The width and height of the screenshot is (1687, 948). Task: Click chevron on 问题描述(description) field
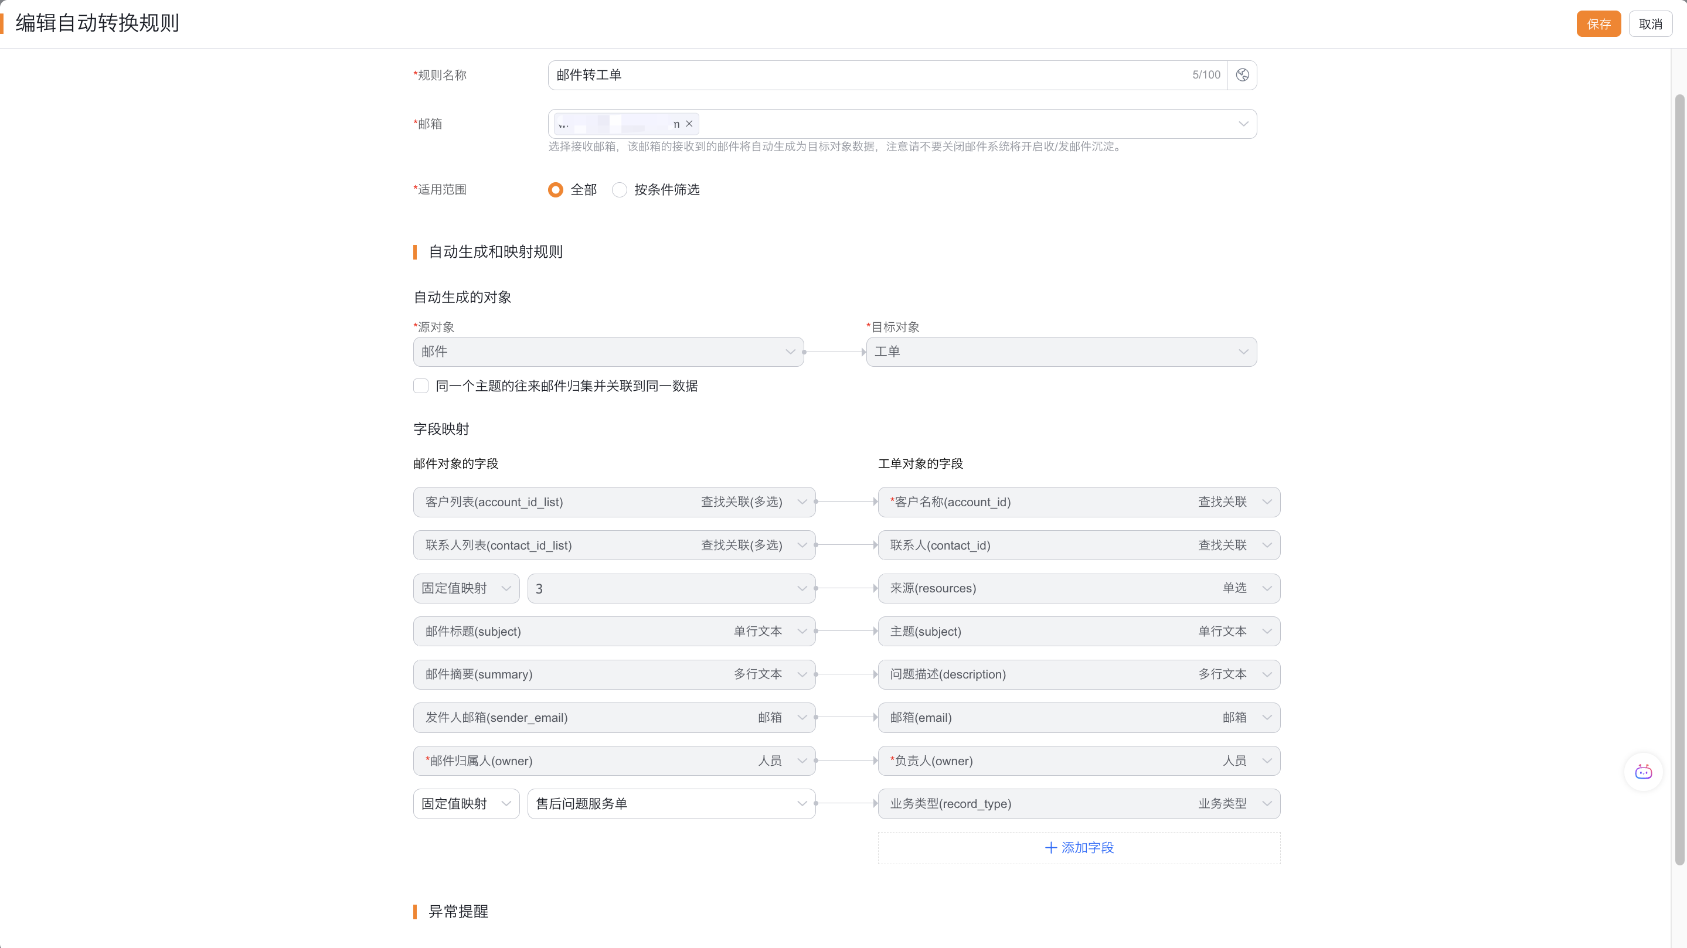(1267, 674)
